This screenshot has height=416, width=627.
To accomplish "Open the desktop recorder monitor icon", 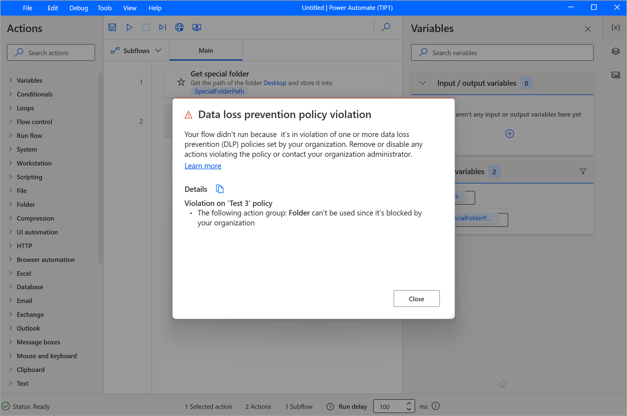I will (197, 27).
